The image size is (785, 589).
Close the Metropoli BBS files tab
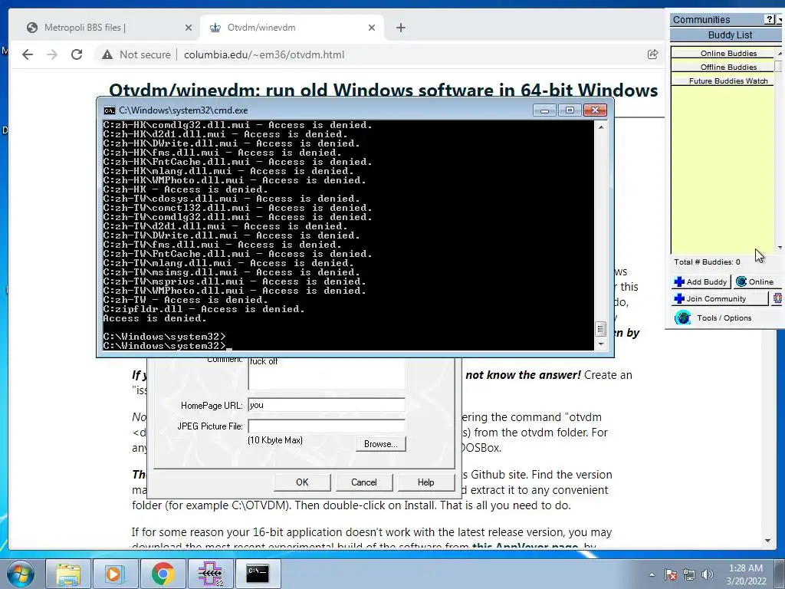click(189, 28)
